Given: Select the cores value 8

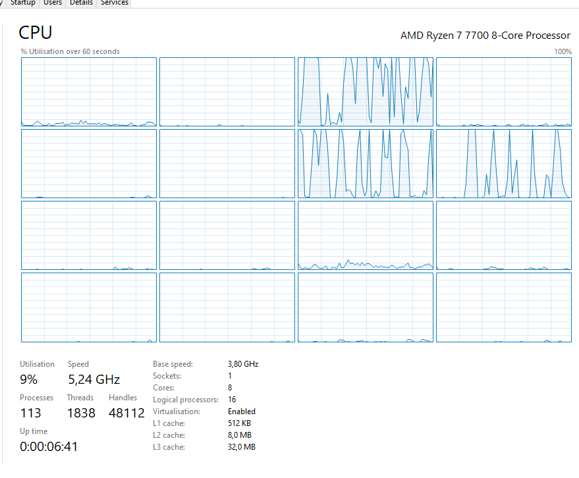Looking at the screenshot, I should click(230, 388).
